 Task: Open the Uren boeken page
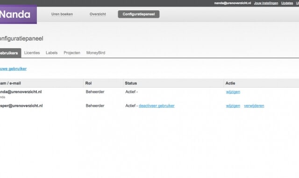[62, 14]
